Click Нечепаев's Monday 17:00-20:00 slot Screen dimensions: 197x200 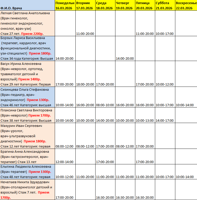pyautogui.click(x=65, y=198)
